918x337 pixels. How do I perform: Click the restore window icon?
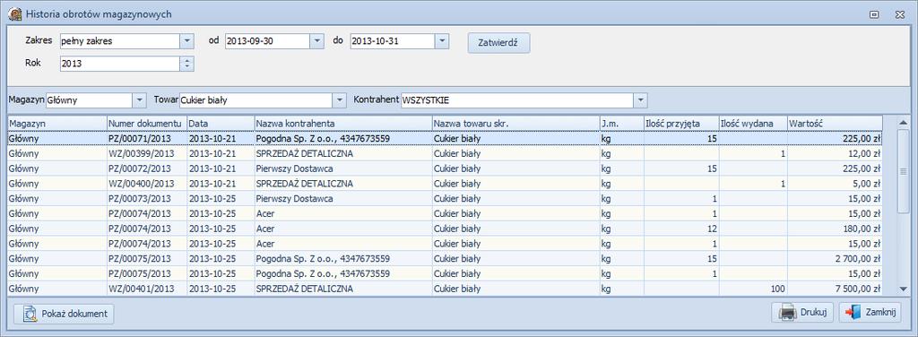[x=875, y=14]
